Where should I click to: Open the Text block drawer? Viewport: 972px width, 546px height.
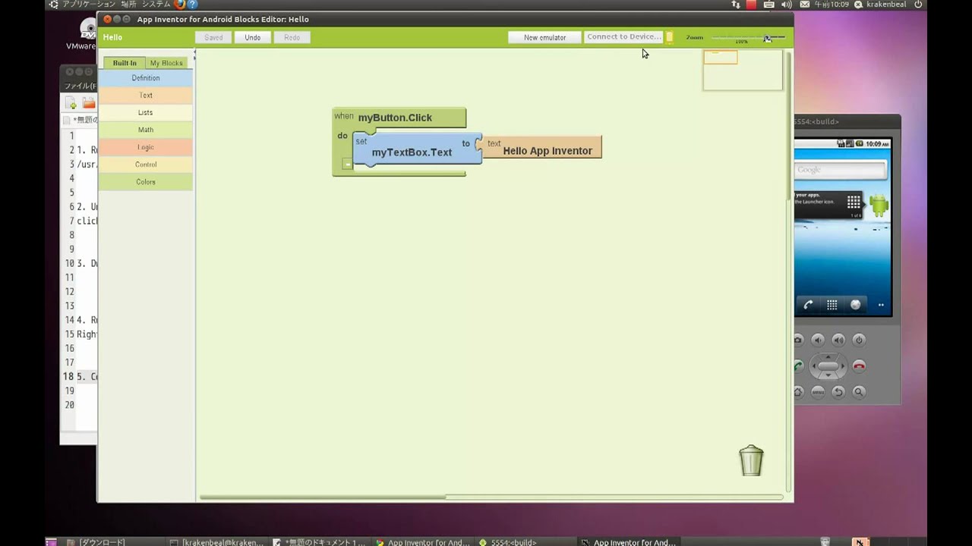pyautogui.click(x=146, y=95)
